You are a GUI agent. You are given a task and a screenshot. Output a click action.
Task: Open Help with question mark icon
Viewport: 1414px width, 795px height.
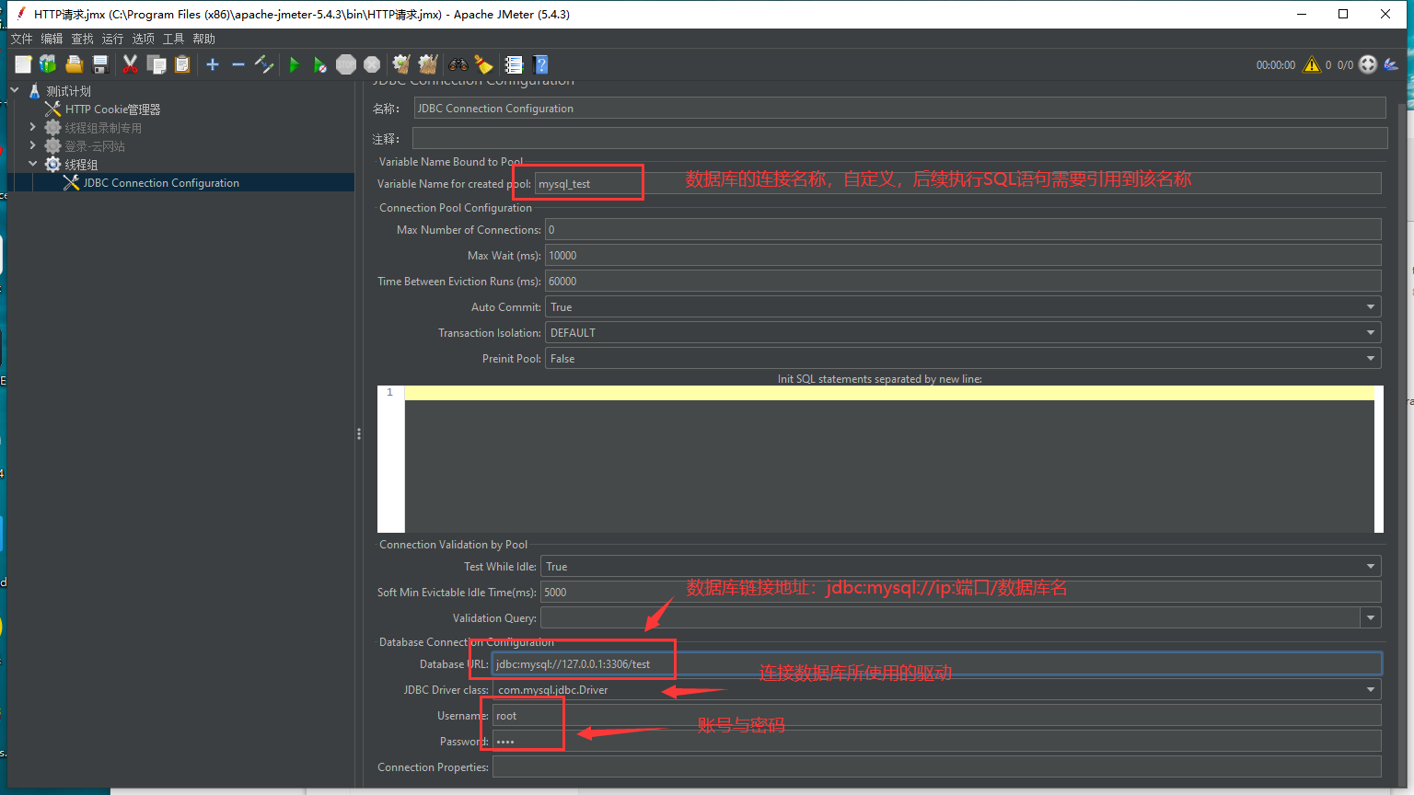click(x=541, y=64)
